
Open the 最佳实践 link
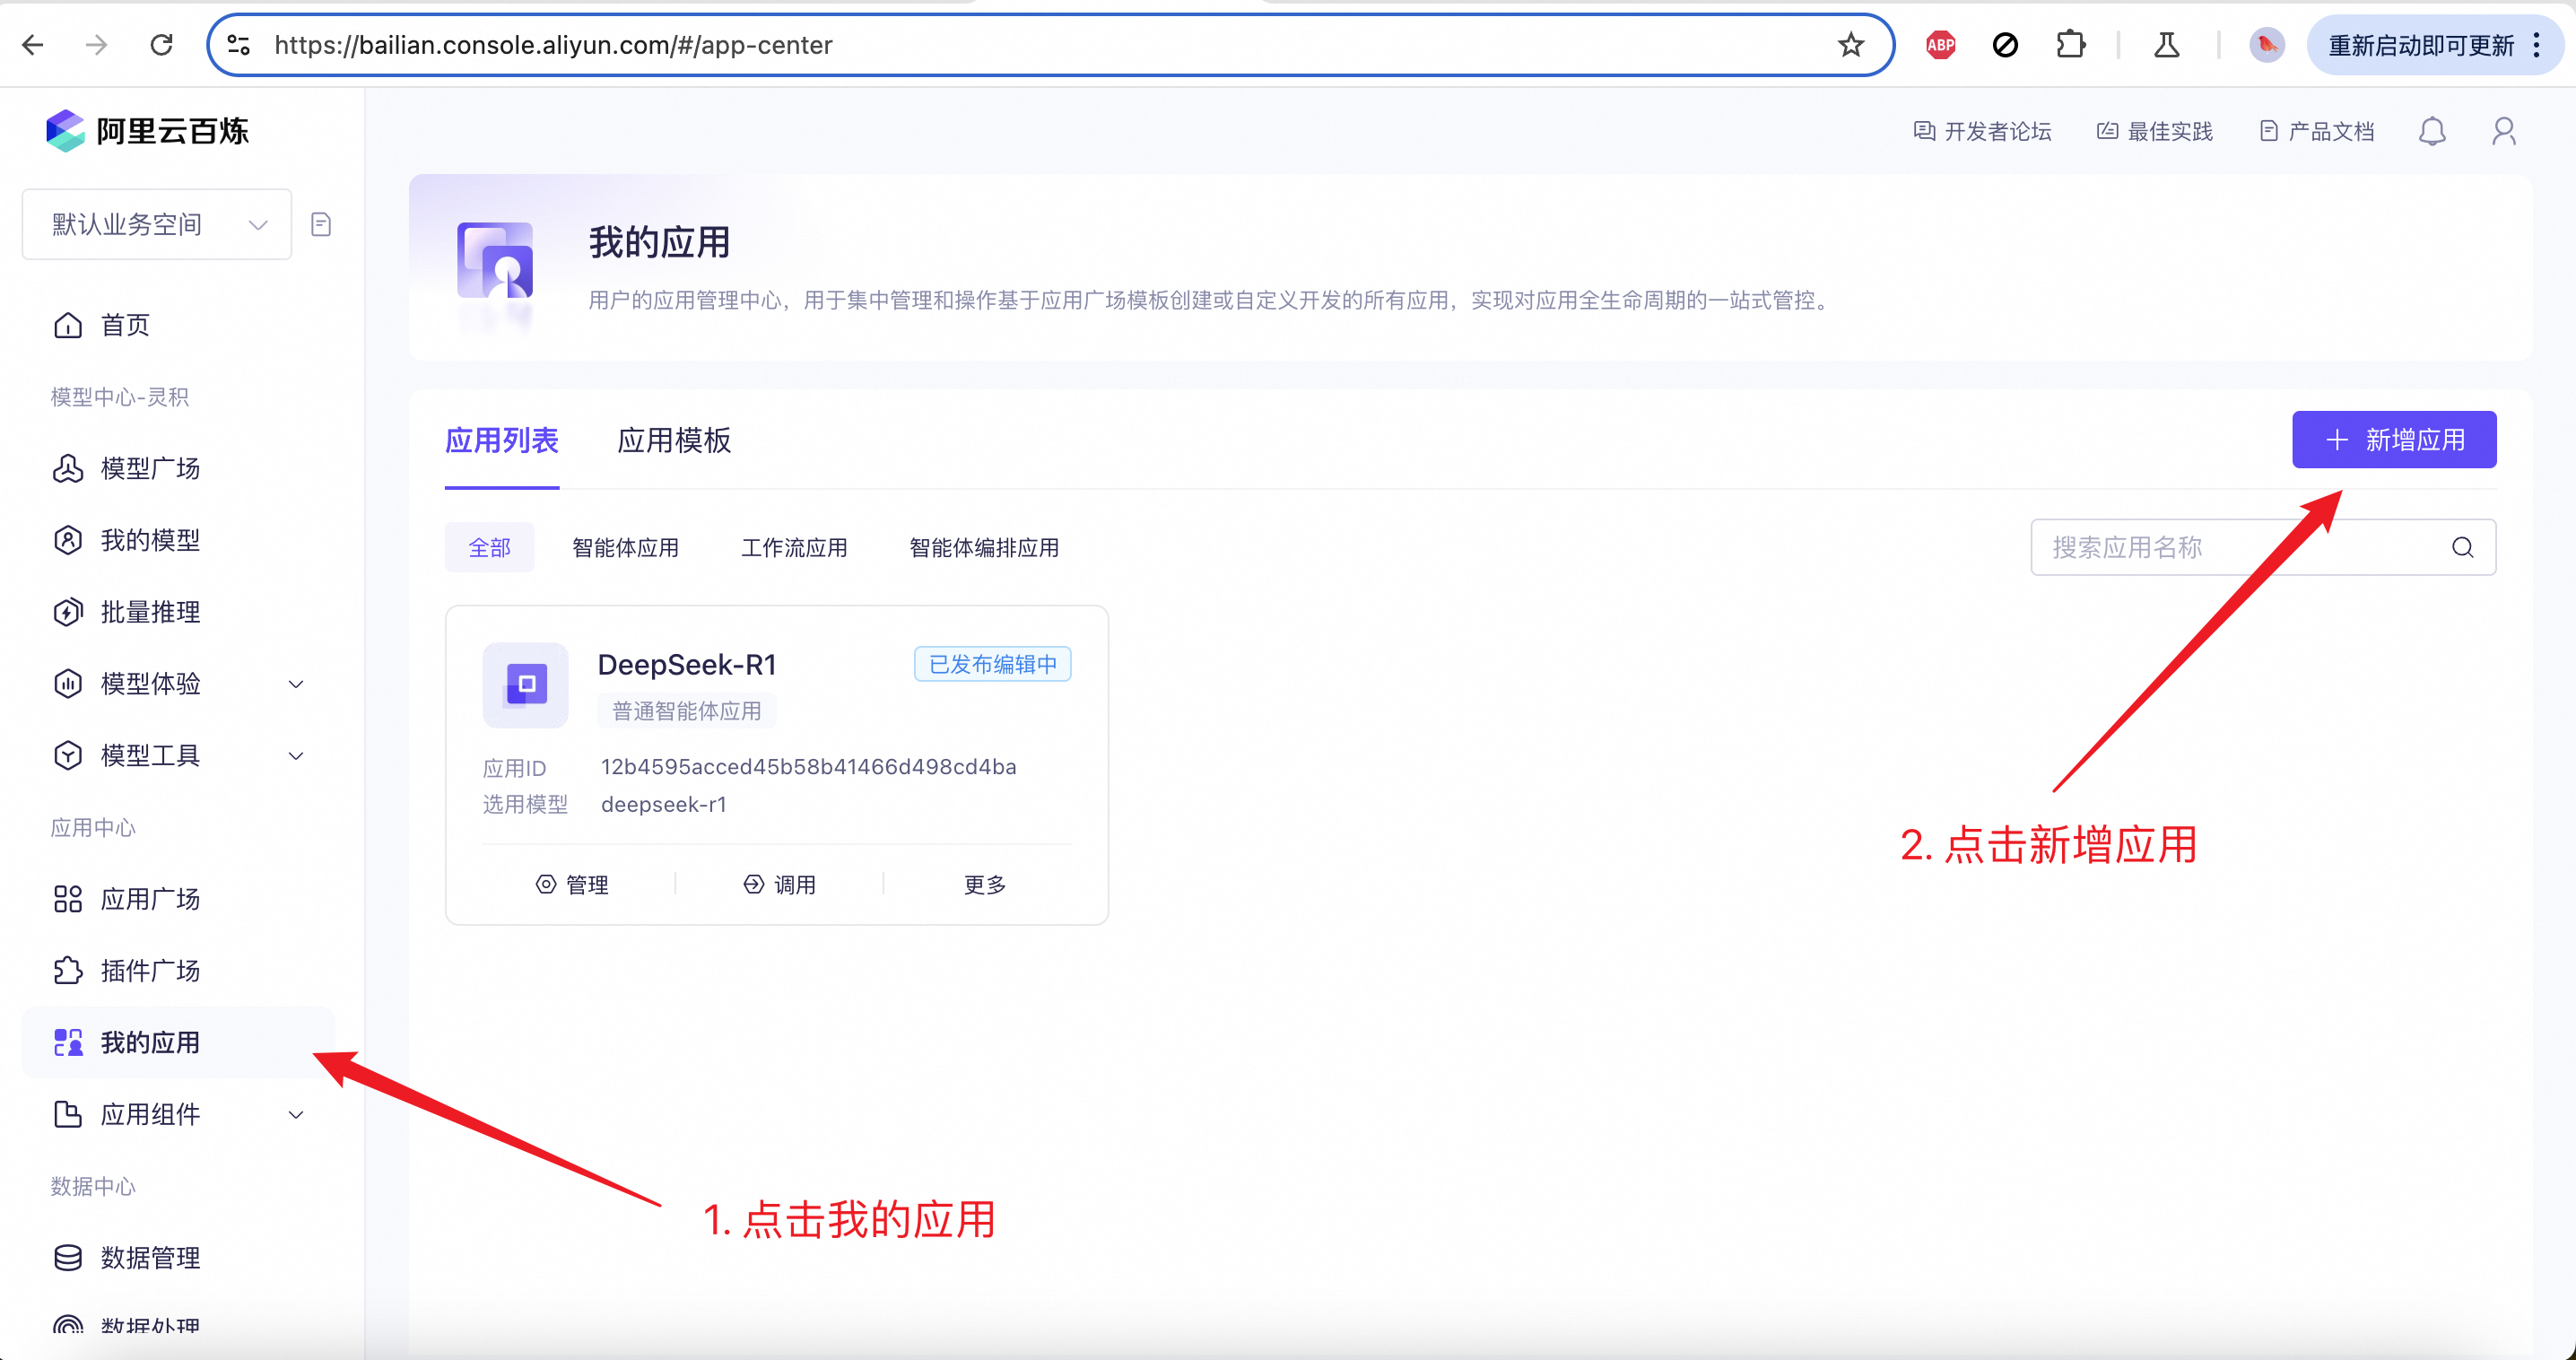[x=2155, y=131]
